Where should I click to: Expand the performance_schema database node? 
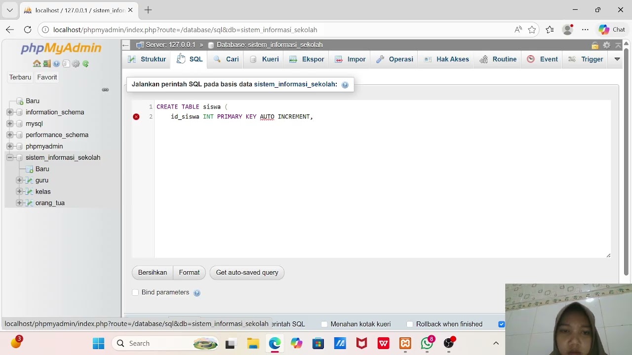(9, 135)
